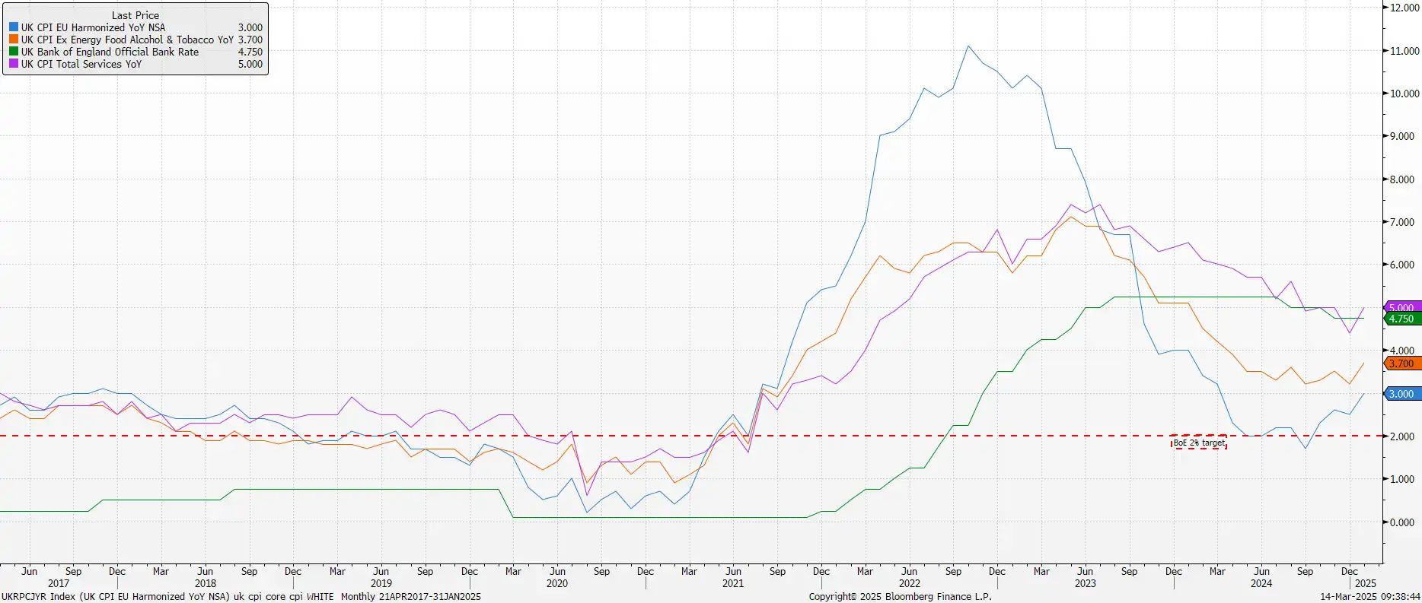Click the 5.000 value inside the legend box
1422x603 pixels.
click(x=250, y=64)
